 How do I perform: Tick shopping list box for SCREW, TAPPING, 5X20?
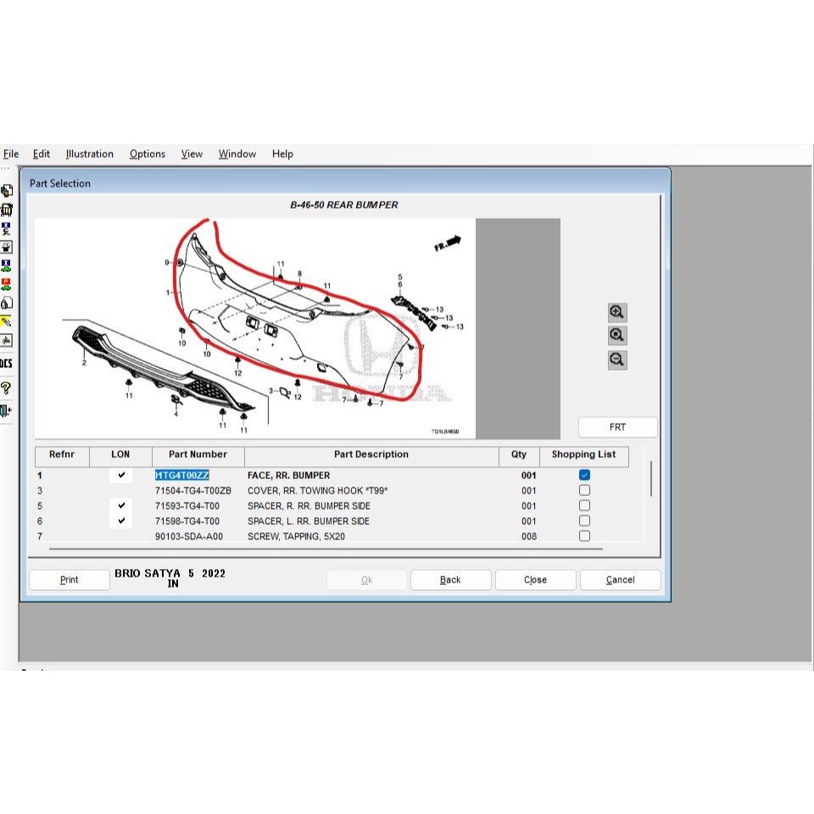pos(584,537)
